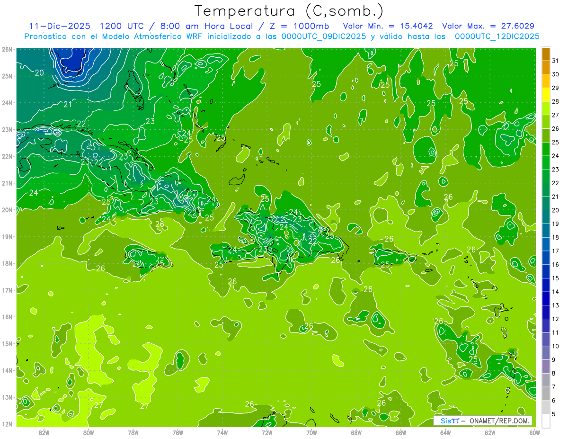Click the 14N latitude label
Viewport: 568px width, 439px height.
7,370
